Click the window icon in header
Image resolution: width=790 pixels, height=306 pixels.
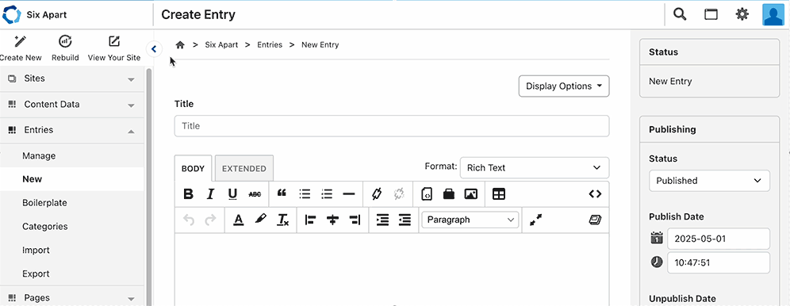(x=711, y=14)
